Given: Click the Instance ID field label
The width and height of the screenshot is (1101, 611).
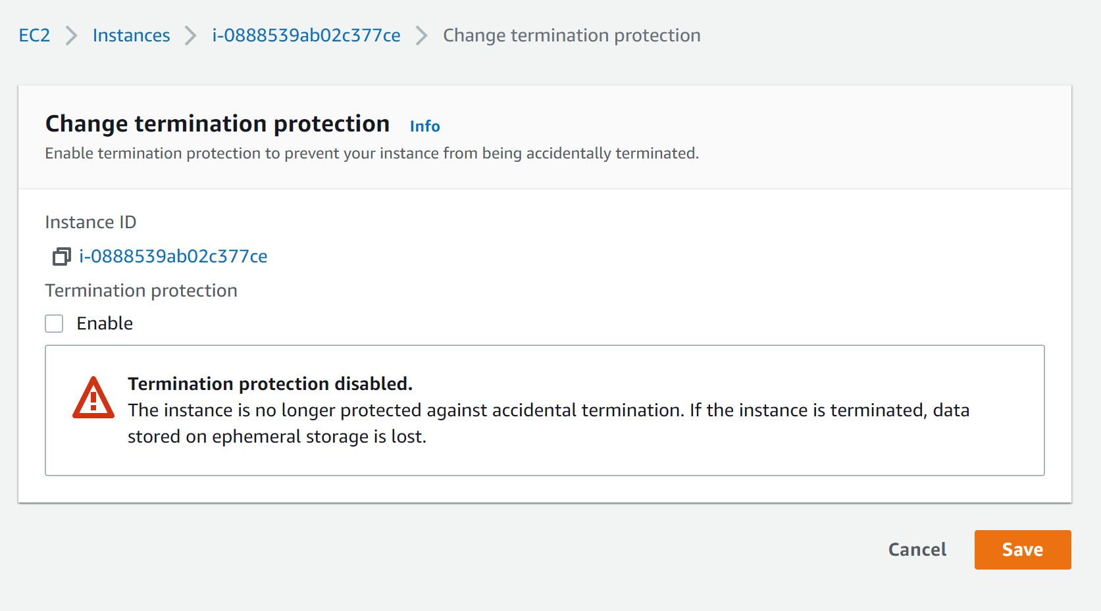Looking at the screenshot, I should click(91, 222).
